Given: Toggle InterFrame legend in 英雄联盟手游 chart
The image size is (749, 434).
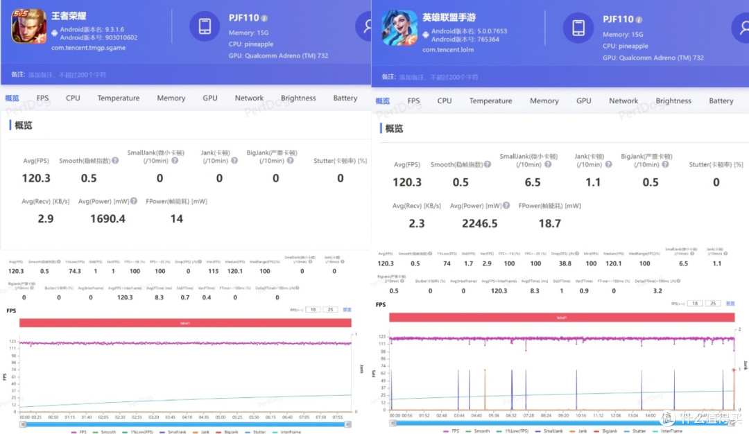Looking at the screenshot, I should (668, 431).
